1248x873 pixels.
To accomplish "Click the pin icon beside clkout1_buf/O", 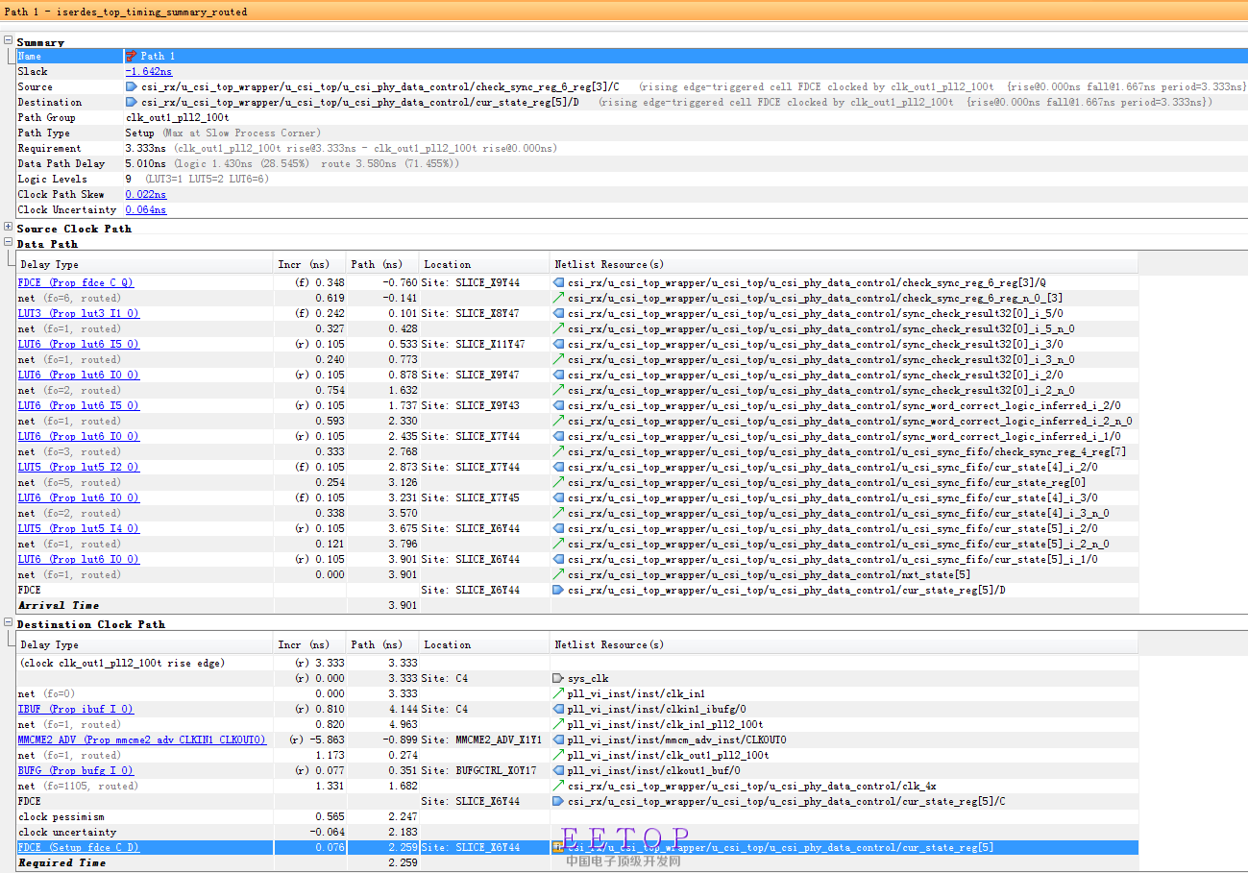I will click(x=558, y=771).
